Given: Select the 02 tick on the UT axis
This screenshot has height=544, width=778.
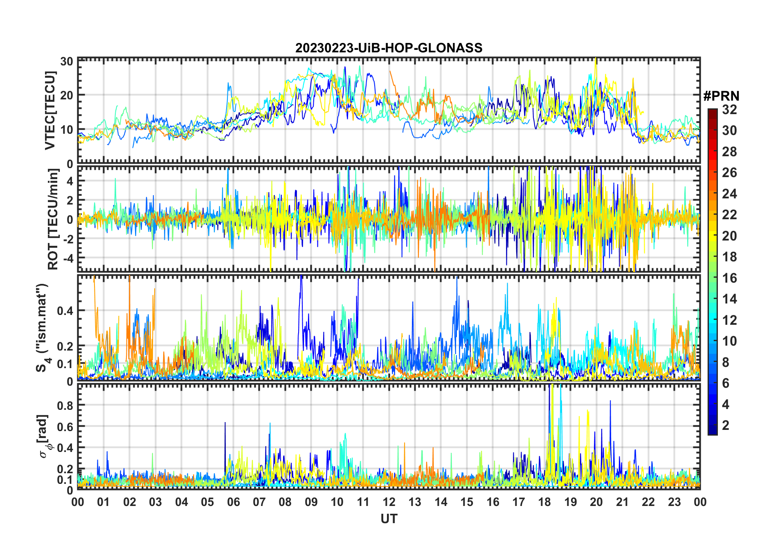Looking at the screenshot, I should point(130,502).
